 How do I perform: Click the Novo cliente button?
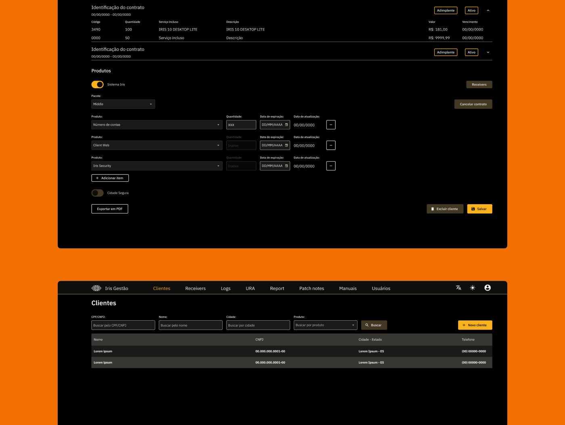click(475, 325)
